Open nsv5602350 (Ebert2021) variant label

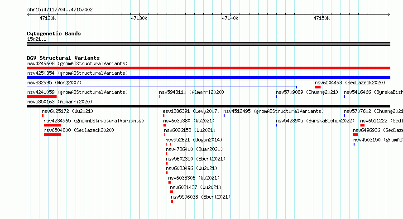pos(196,159)
